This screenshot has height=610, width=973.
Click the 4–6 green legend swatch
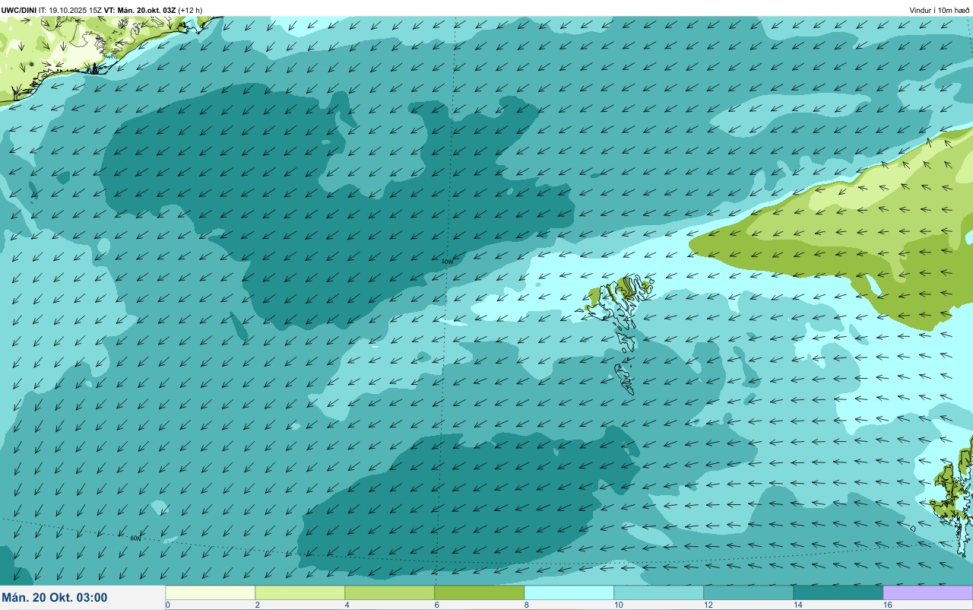pos(390,593)
